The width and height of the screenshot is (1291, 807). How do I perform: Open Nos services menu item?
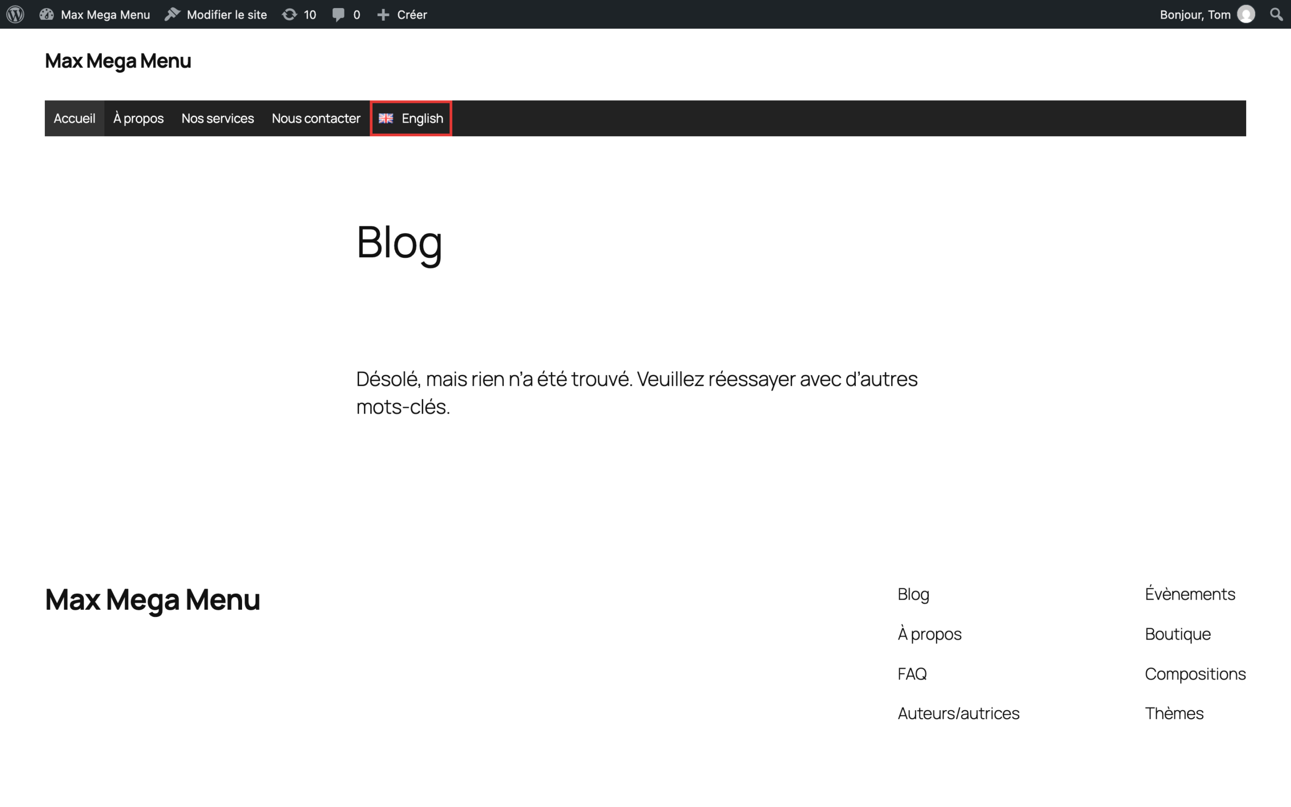(x=218, y=119)
